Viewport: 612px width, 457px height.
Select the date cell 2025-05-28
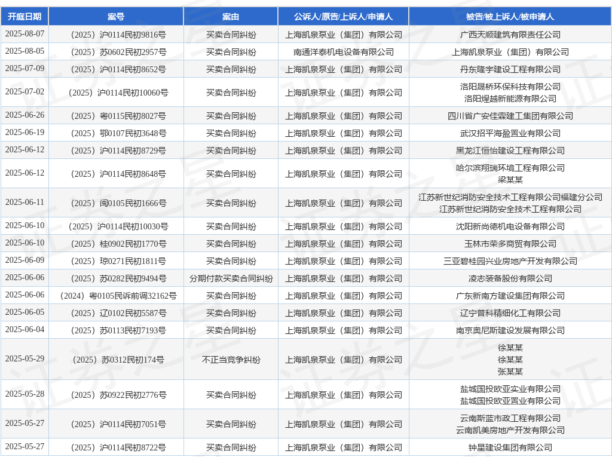coord(25,394)
